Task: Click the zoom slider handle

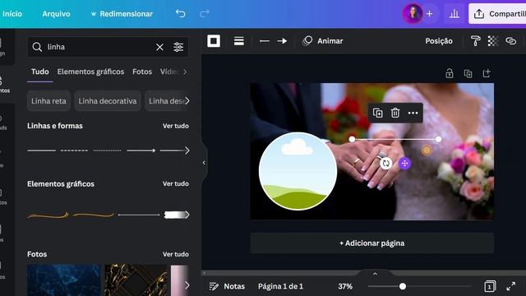Action: pos(403,286)
